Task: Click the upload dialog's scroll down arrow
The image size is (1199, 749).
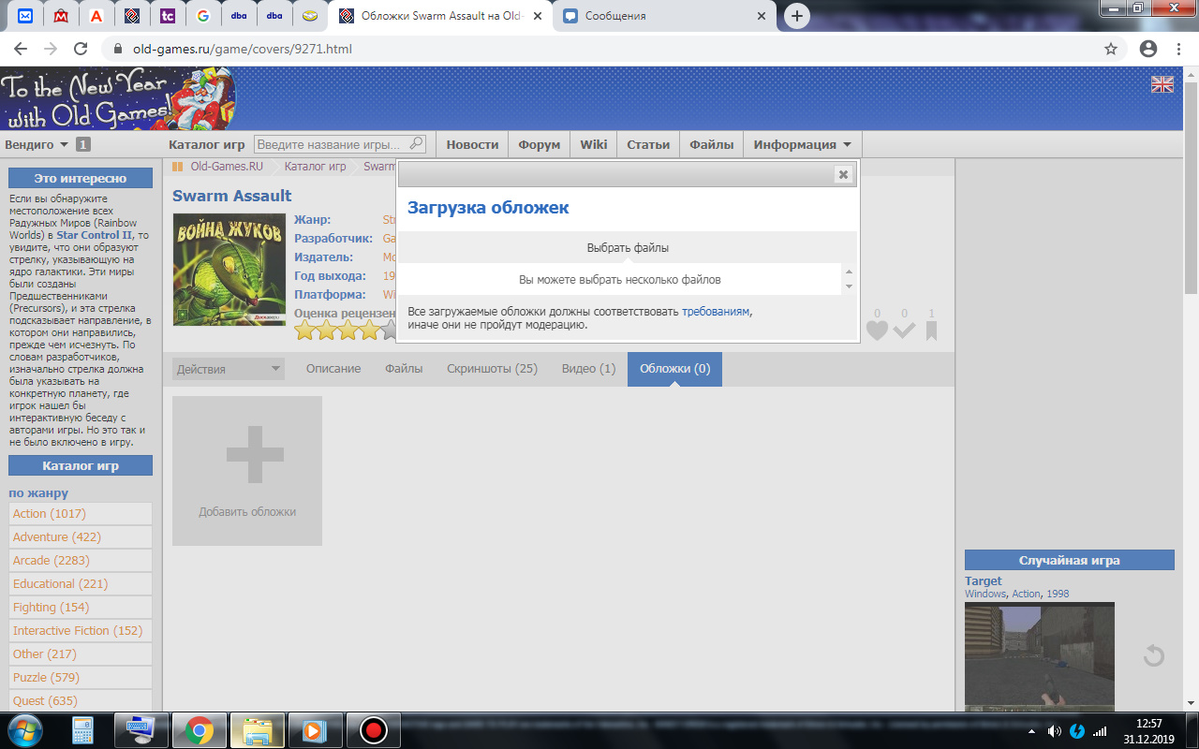Action: (x=850, y=286)
